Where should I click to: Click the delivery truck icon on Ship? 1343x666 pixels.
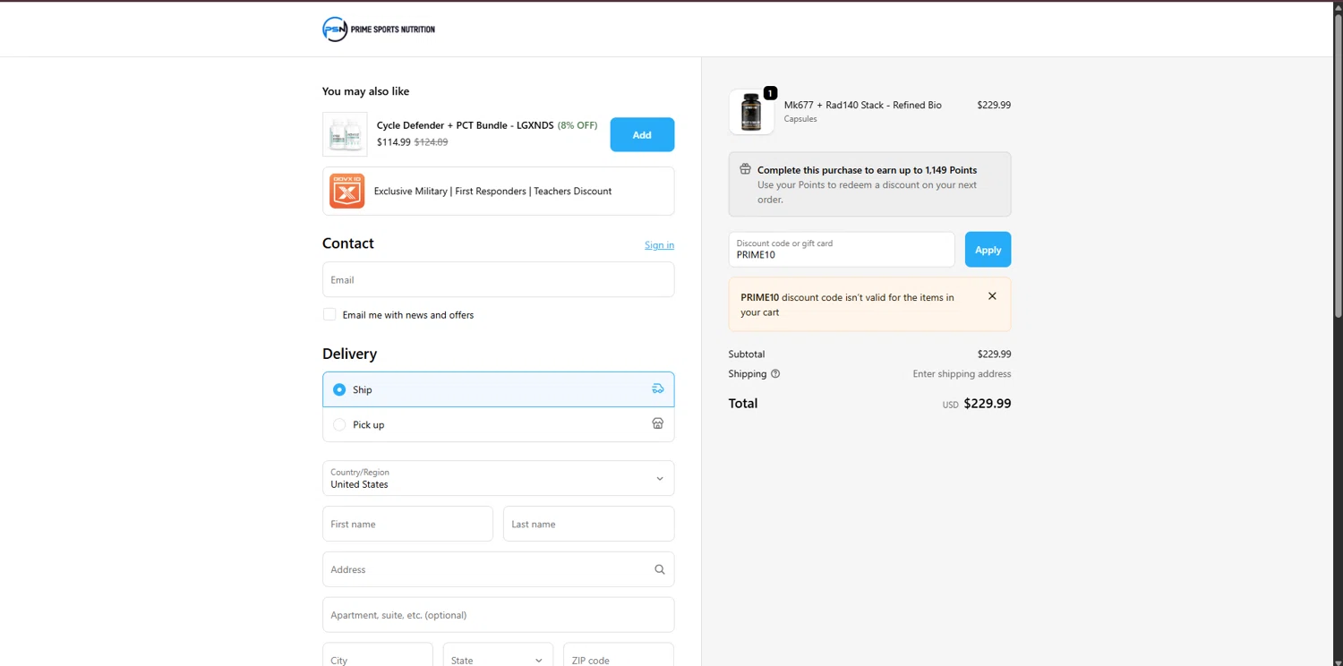657,388
